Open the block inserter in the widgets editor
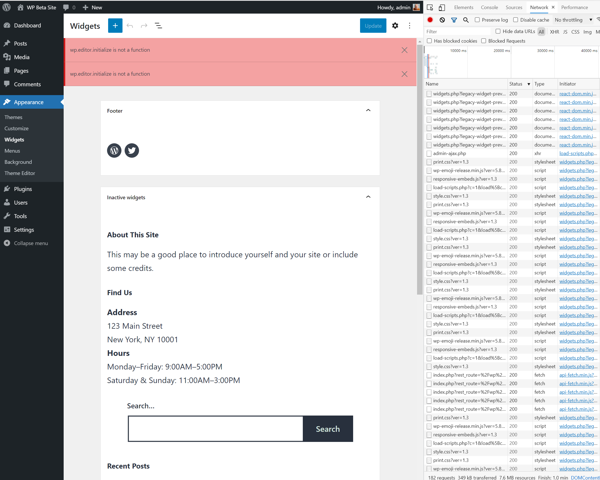The width and height of the screenshot is (600, 480). tap(115, 25)
